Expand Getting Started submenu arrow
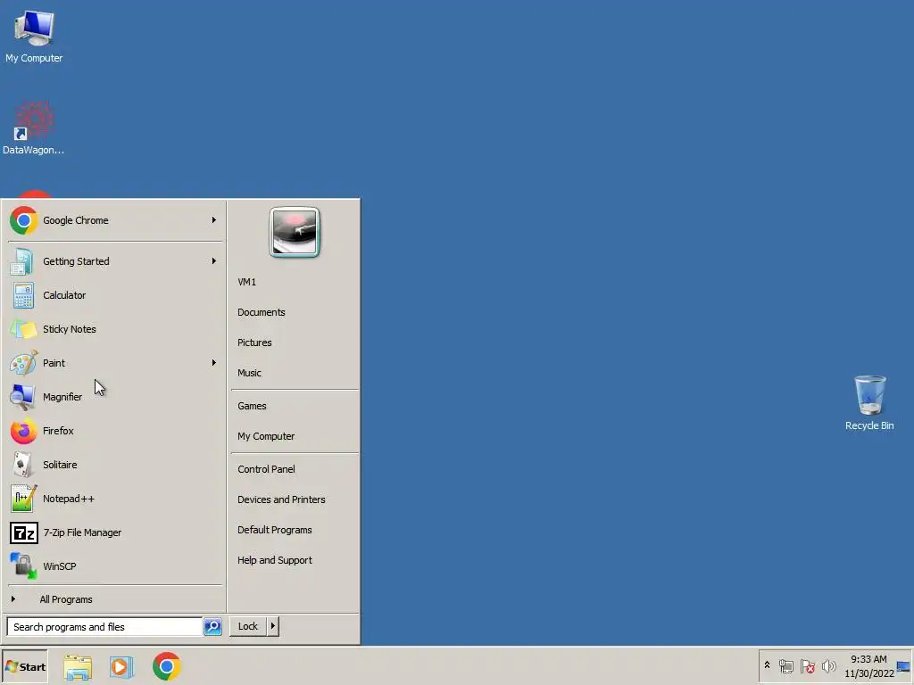914x685 pixels. [214, 261]
